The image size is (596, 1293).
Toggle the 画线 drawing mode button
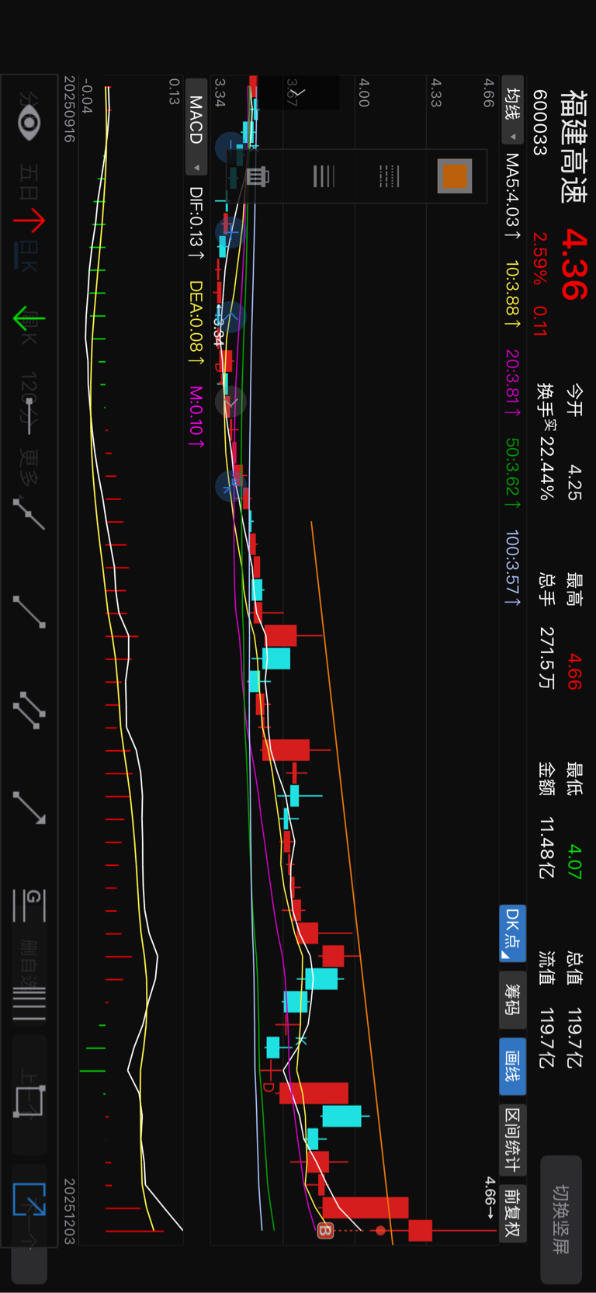pyautogui.click(x=512, y=1066)
